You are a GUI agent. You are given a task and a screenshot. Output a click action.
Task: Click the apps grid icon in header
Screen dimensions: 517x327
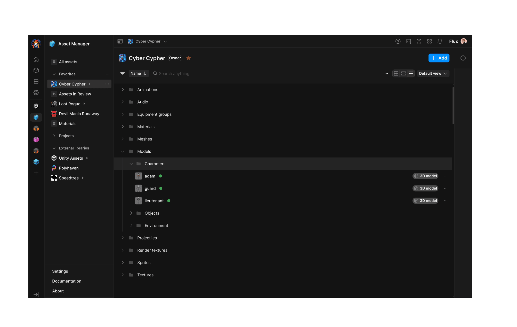pos(429,41)
